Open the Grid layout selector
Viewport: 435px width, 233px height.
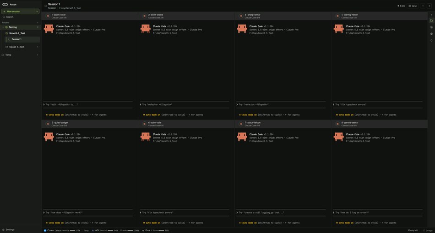click(x=413, y=6)
